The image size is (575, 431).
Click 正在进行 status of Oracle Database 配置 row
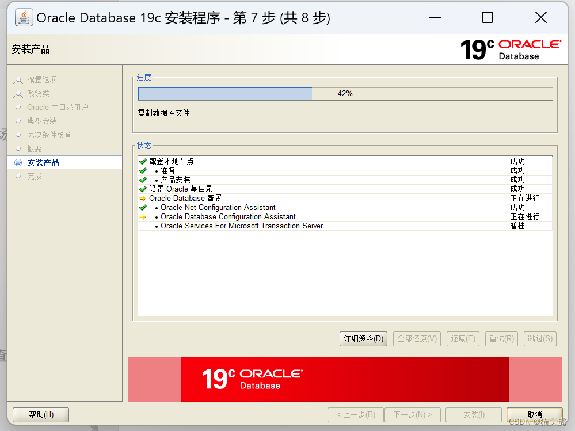click(x=525, y=199)
